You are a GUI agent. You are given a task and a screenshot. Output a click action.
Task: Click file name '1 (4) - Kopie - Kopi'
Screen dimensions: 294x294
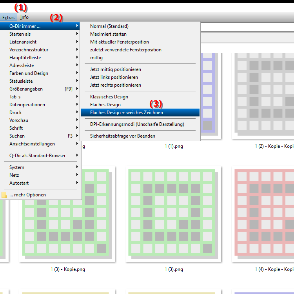[274, 269]
